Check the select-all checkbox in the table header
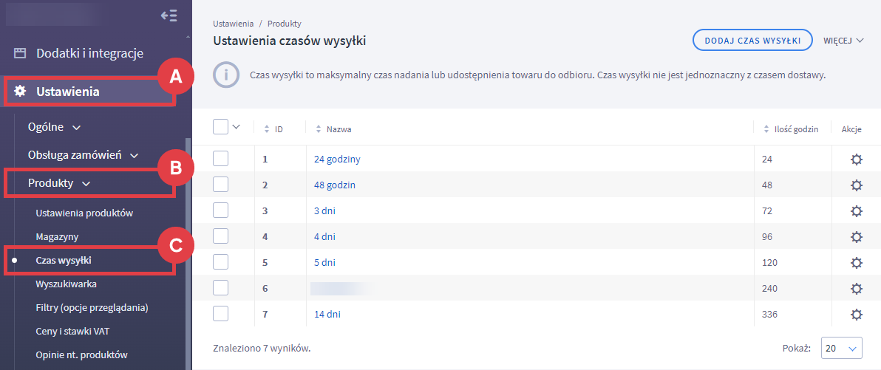This screenshot has width=881, height=370. coord(221,127)
